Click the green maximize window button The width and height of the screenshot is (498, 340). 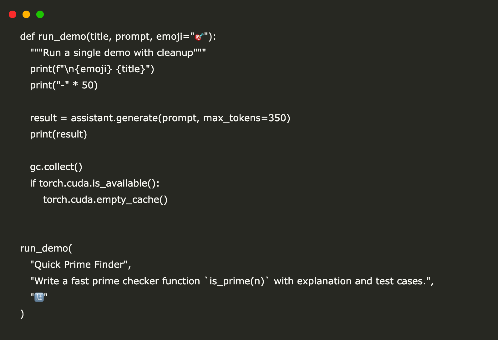click(40, 14)
